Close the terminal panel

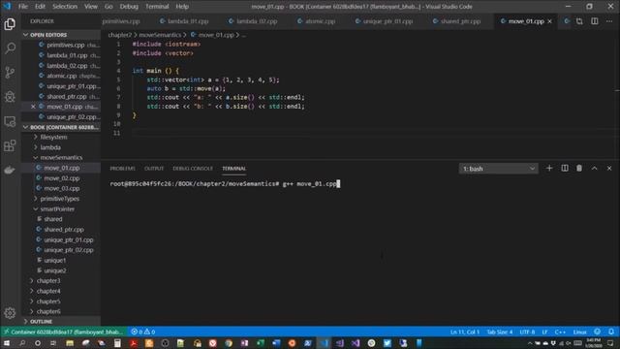click(609, 168)
